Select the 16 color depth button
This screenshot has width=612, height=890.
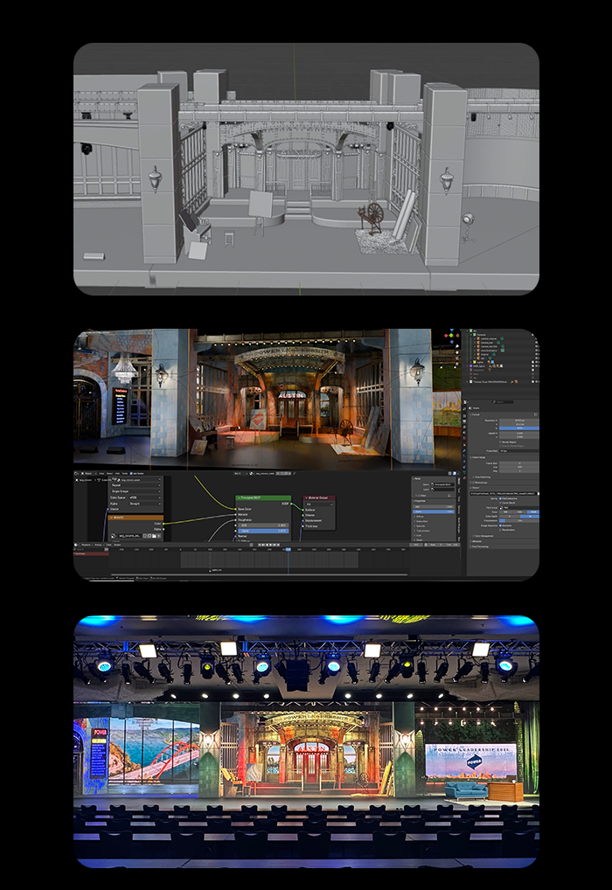tap(530, 517)
